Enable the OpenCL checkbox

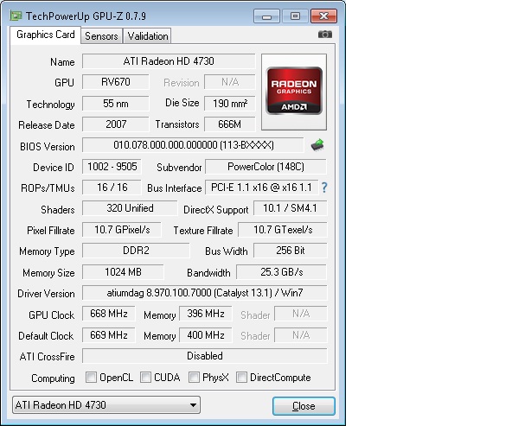[x=91, y=378]
